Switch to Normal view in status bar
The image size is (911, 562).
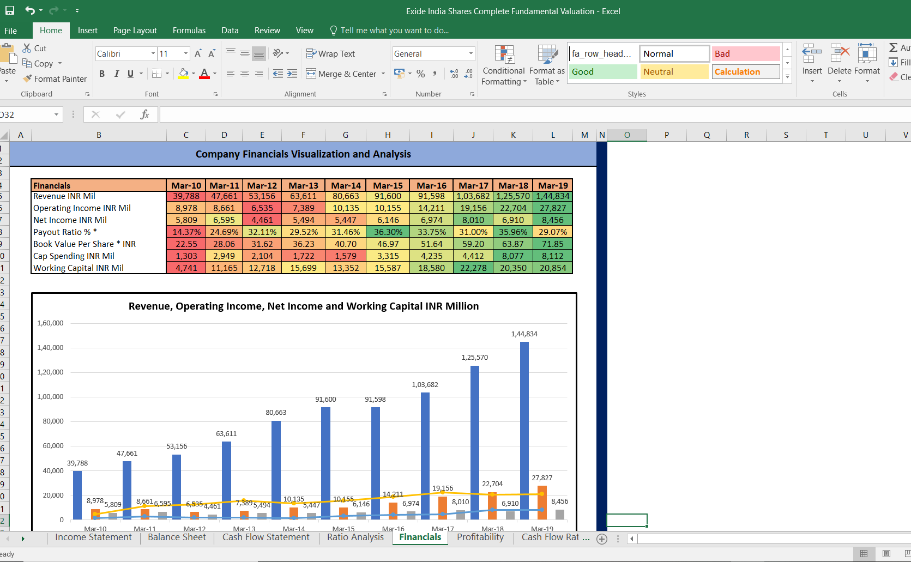(x=864, y=553)
